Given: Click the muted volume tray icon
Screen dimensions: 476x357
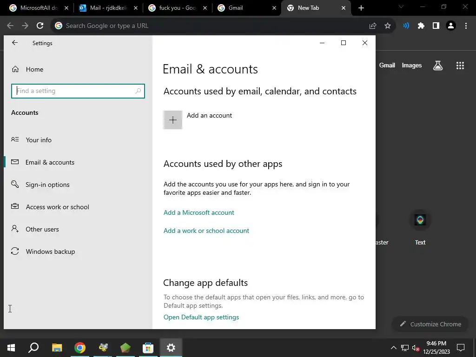Looking at the screenshot, I should pos(416,348).
